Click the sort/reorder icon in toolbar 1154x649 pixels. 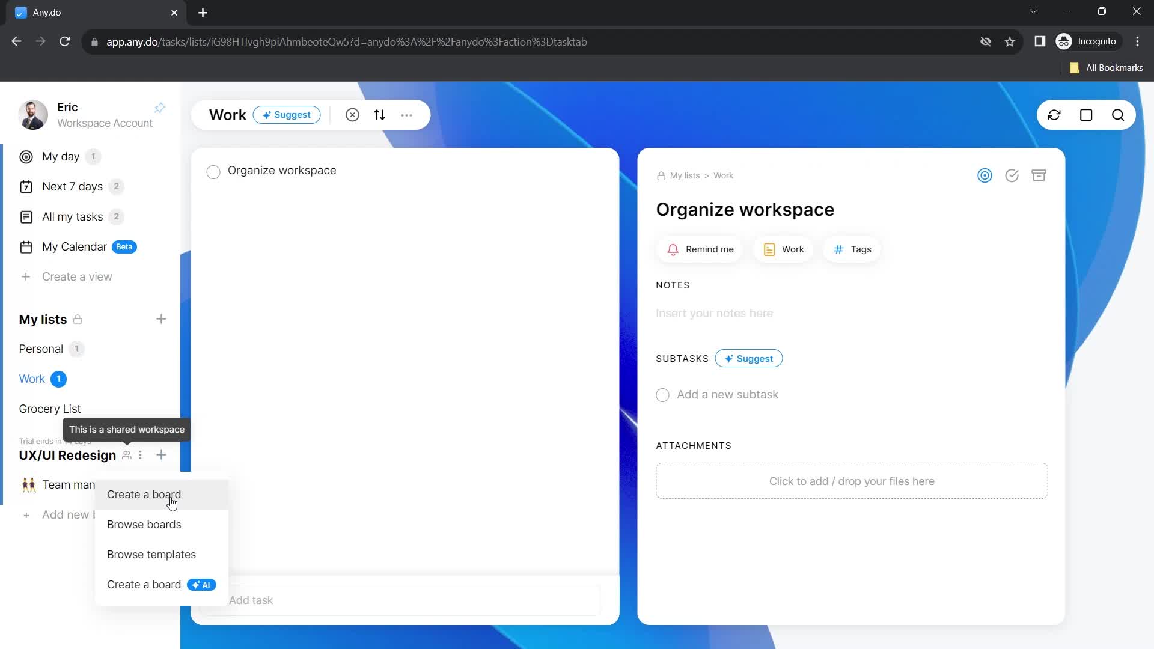pyautogui.click(x=380, y=115)
